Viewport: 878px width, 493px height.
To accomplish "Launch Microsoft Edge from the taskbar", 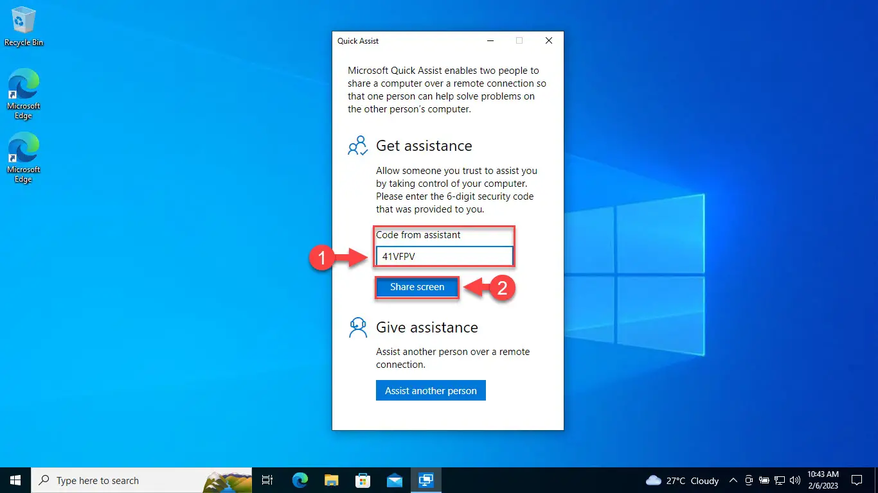I will click(300, 480).
